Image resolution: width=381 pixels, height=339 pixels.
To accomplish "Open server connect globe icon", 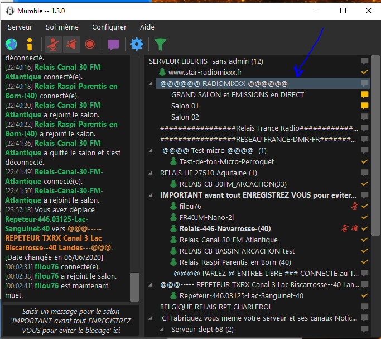I will (11, 44).
